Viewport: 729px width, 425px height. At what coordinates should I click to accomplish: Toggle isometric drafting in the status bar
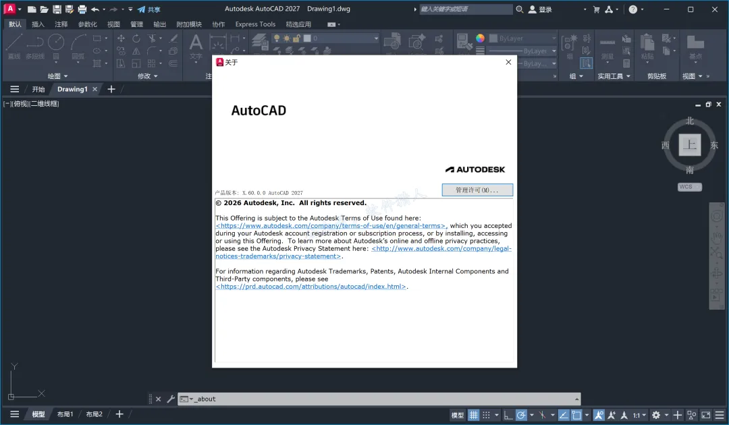pyautogui.click(x=542, y=415)
